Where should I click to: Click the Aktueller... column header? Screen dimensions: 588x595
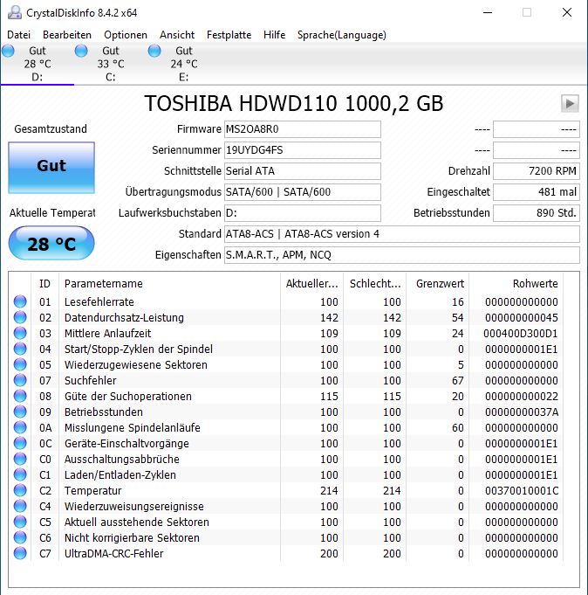311,283
